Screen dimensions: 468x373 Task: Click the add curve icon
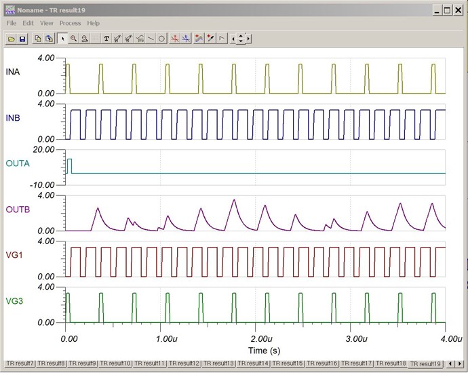(199, 39)
